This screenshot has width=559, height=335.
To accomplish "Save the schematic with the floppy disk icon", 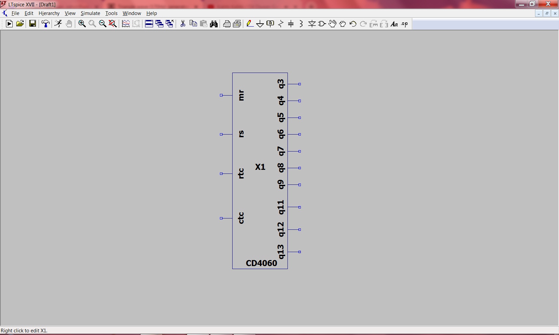I will 32,24.
